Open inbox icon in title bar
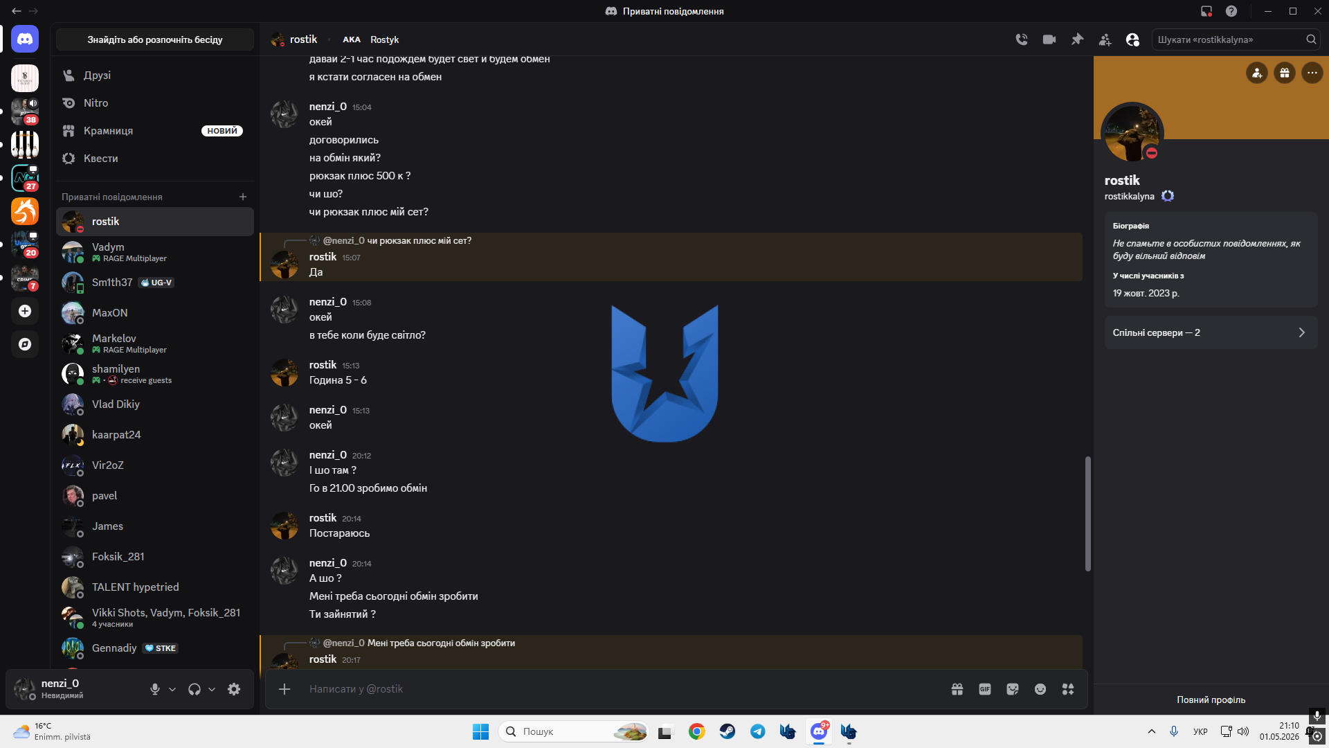This screenshot has height=748, width=1329. (1206, 11)
